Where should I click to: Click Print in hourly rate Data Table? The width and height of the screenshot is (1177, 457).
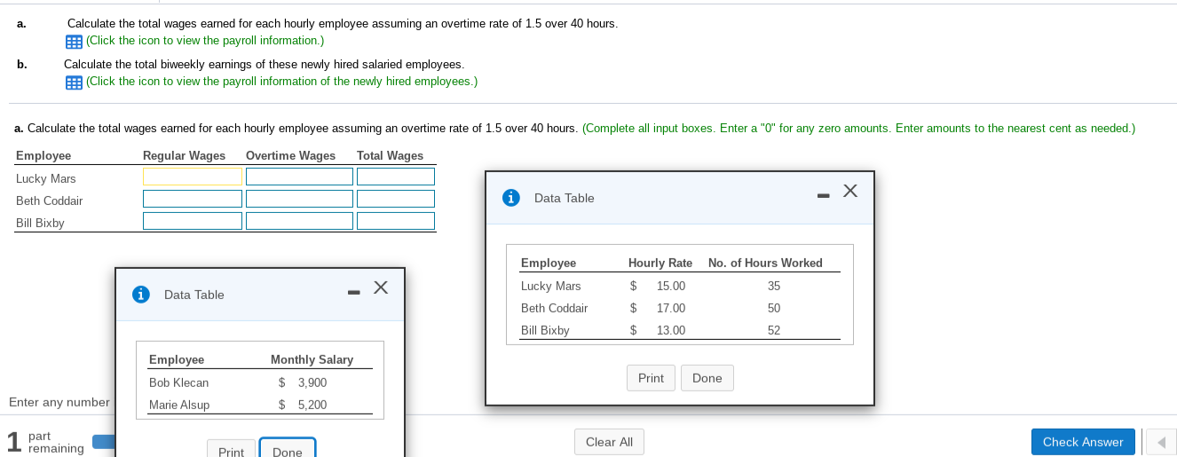coord(651,378)
